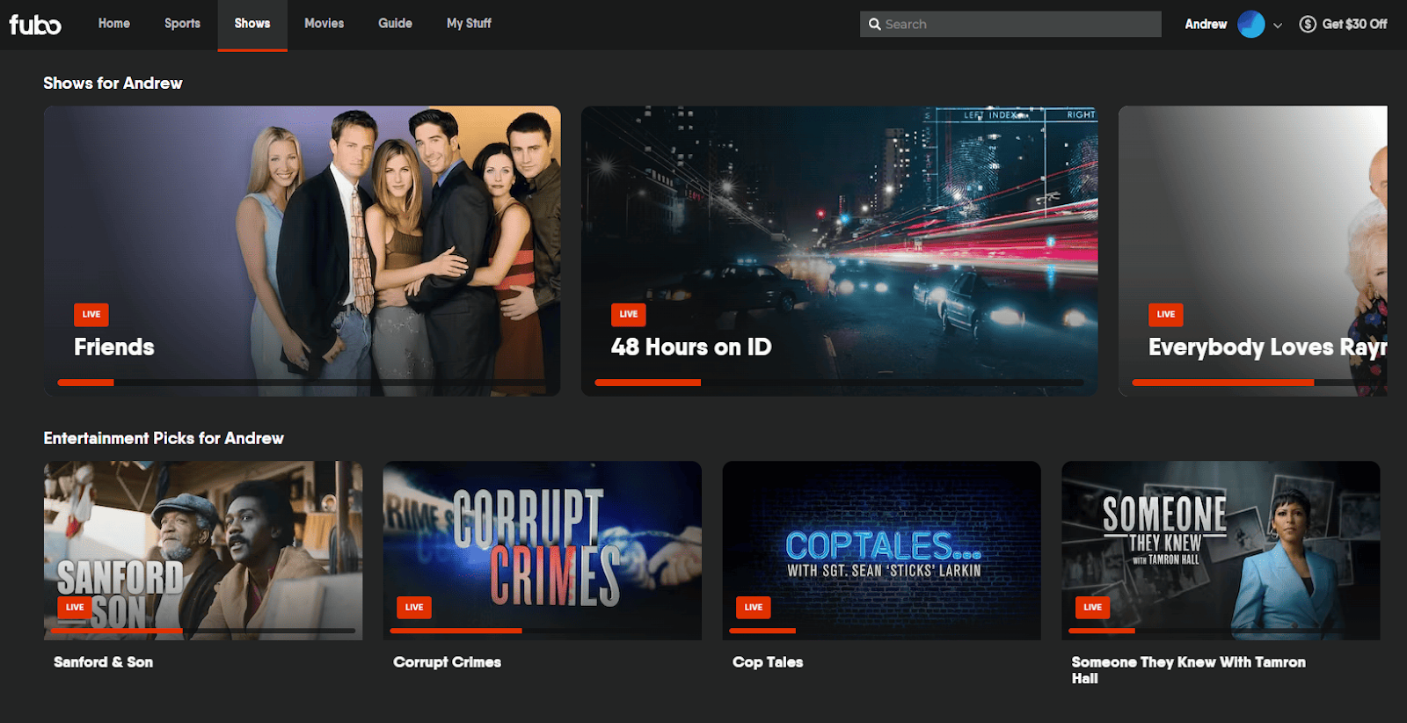Click Entertainment Picks for Andrew heading
Viewport: 1407px width, 723px height.
point(164,438)
